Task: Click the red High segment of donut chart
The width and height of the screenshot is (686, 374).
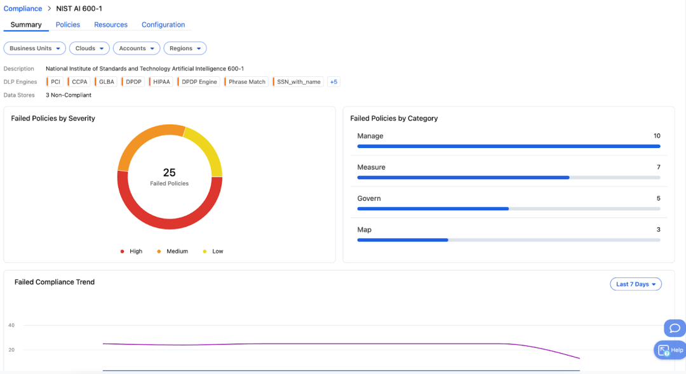Action: point(170,219)
